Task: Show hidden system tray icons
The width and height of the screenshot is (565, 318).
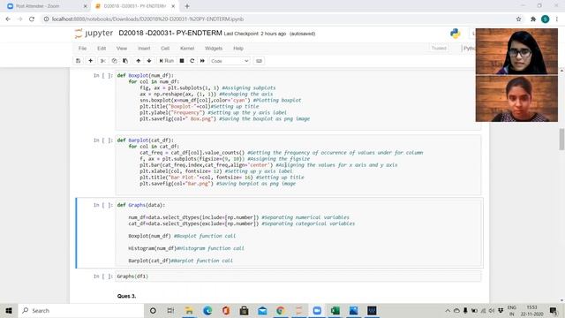Action: click(x=448, y=310)
